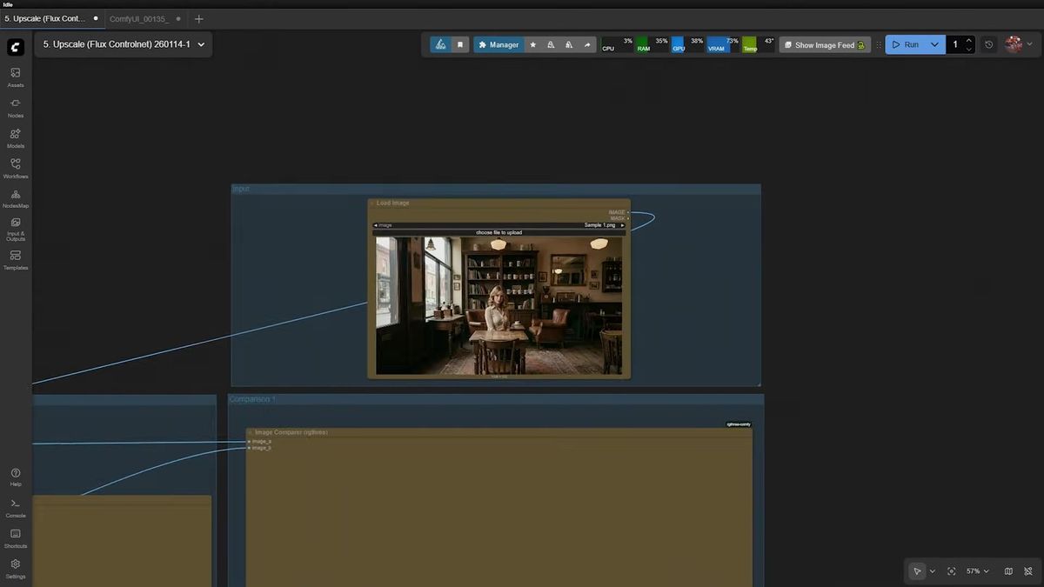
Task: Open the cursor mode dropdown chevron
Action: click(933, 571)
